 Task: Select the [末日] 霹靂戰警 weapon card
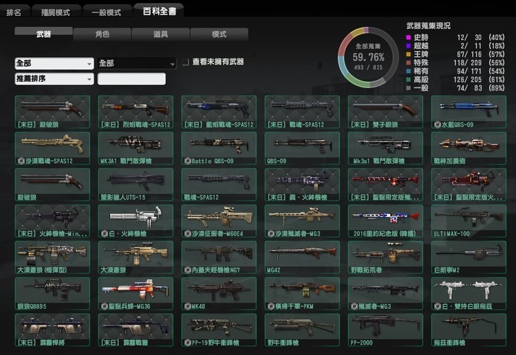coord(136,330)
